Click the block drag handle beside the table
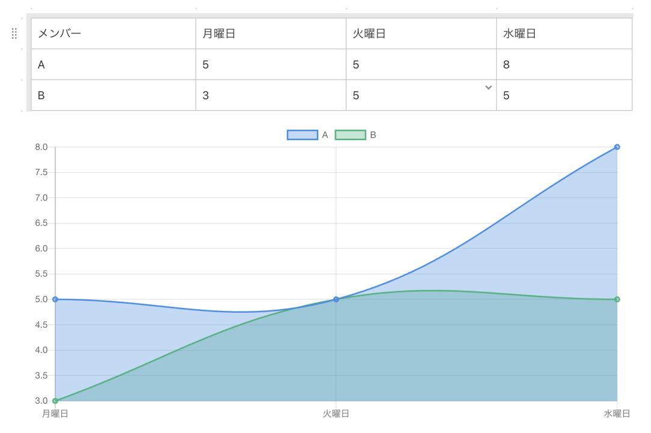The height and width of the screenshot is (433, 651). [14, 34]
